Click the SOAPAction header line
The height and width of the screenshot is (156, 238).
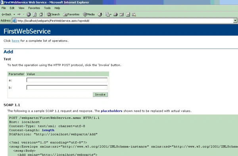coord(53,134)
